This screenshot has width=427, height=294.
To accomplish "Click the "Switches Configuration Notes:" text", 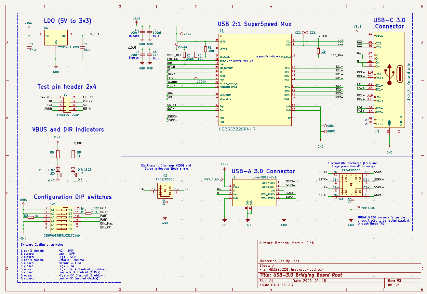I will [43, 244].
